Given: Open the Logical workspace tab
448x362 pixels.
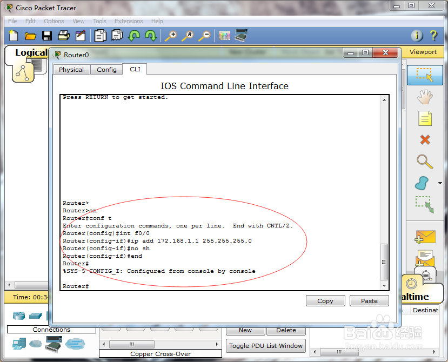Looking at the screenshot, I should tap(31, 52).
